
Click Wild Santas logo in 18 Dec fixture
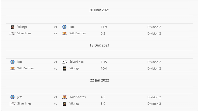pyautogui.click(x=12, y=68)
